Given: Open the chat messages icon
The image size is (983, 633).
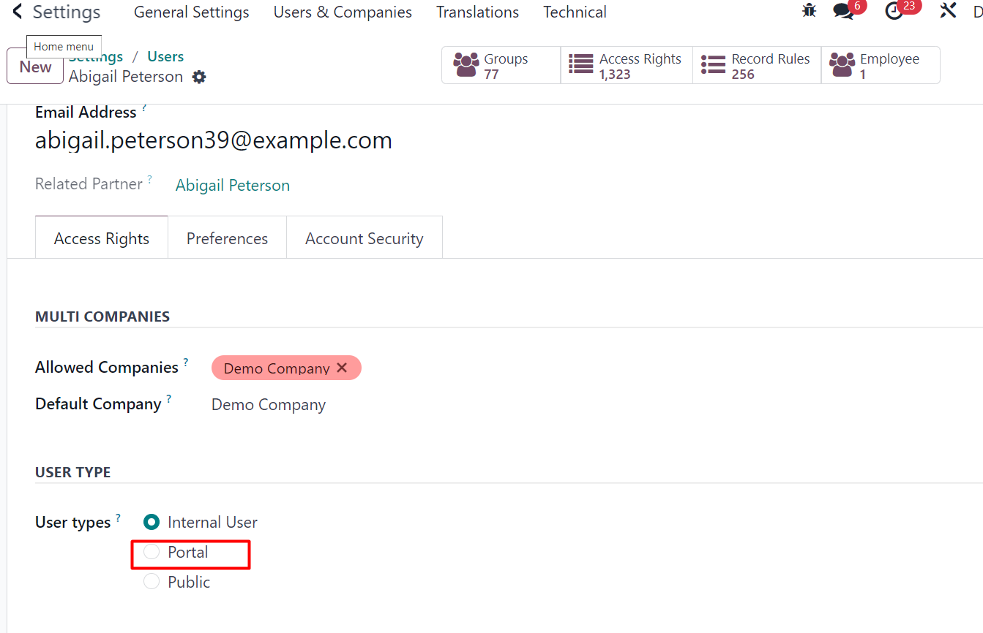Looking at the screenshot, I should pyautogui.click(x=844, y=12).
